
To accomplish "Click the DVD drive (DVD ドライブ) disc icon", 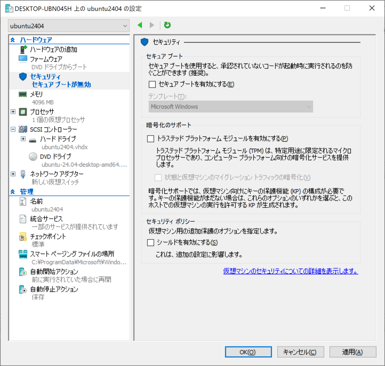I will pos(33,157).
